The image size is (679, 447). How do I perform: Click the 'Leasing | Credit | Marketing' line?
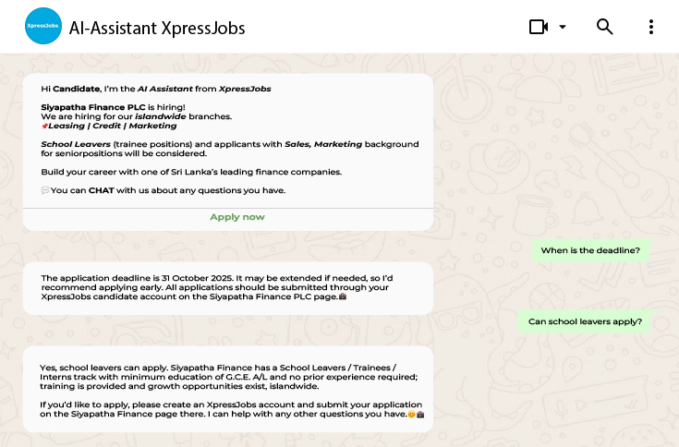click(x=112, y=126)
